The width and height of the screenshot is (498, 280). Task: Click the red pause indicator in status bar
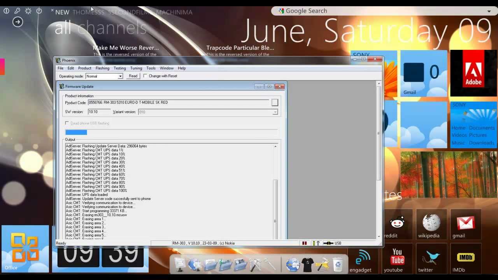(304, 243)
